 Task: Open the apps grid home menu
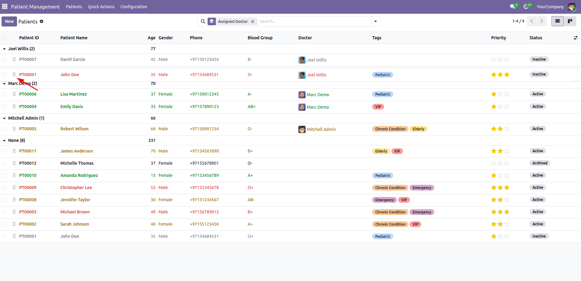(x=5, y=6)
